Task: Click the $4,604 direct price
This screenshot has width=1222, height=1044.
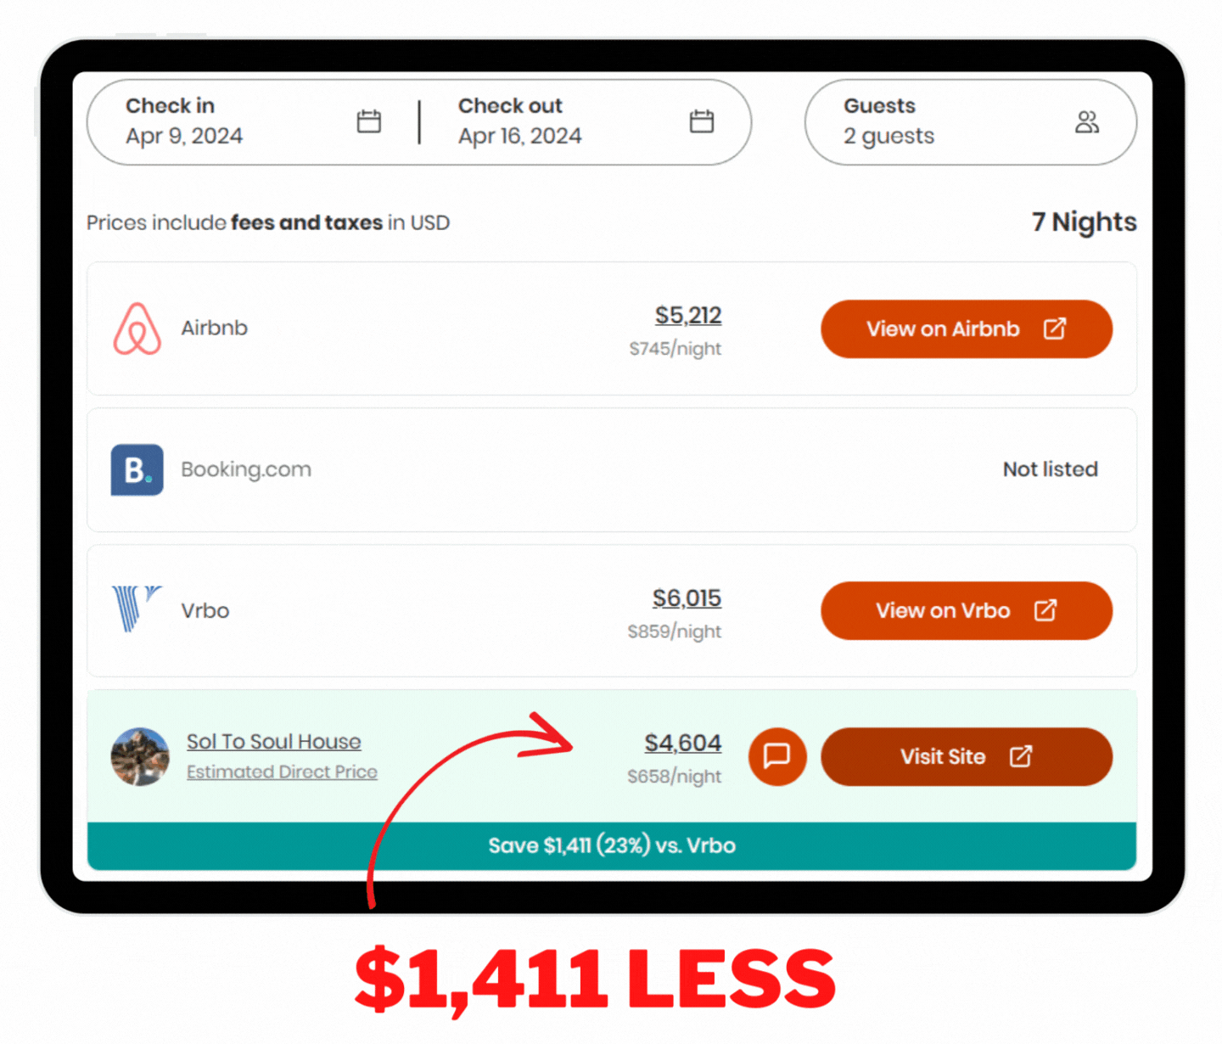Action: [x=683, y=743]
